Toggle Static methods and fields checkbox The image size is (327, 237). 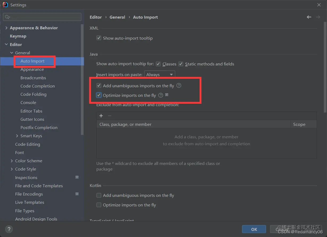tap(181, 64)
